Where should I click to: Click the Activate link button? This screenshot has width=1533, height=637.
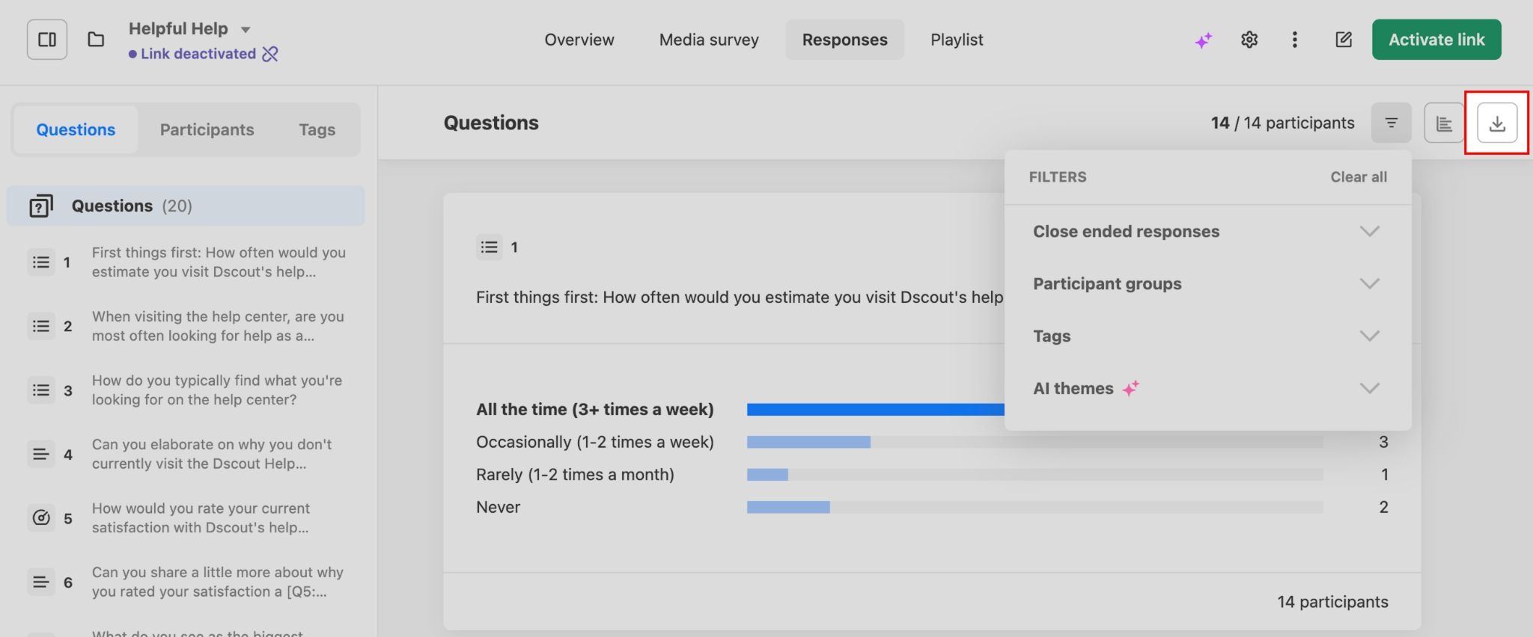(1436, 40)
